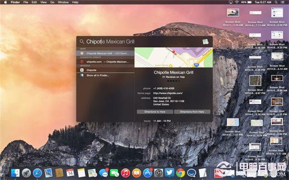This screenshot has width=289, height=180.
Task: Click the map preview in Spotlight
Action: [173, 57]
